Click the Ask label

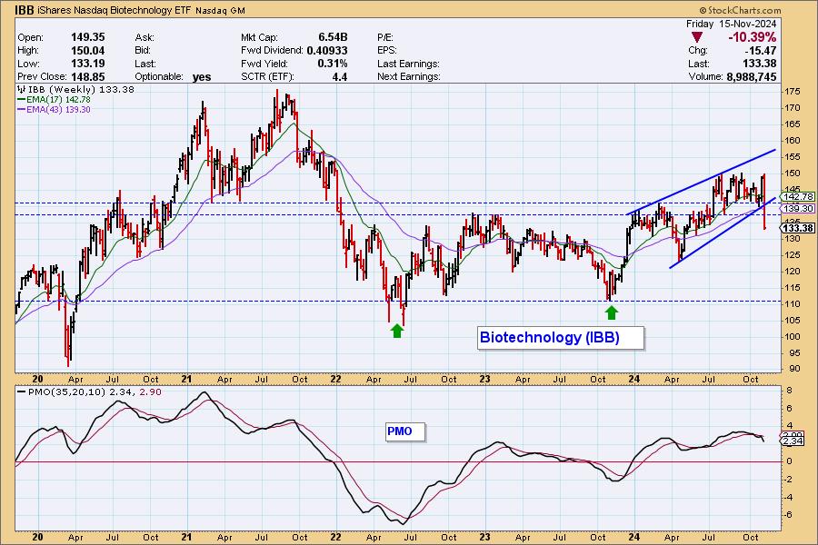click(x=145, y=37)
